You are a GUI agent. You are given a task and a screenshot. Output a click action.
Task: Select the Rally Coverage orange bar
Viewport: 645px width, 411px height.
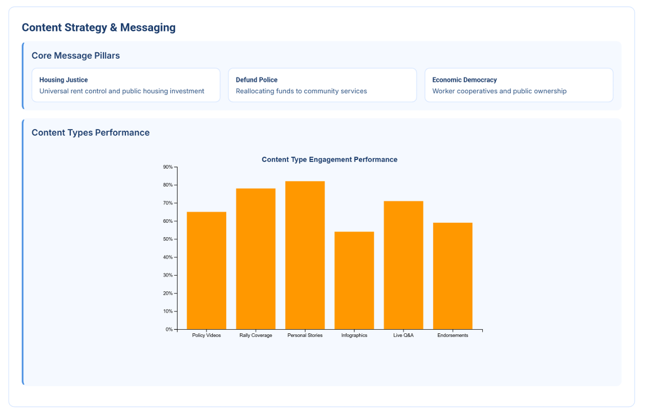[x=255, y=259]
